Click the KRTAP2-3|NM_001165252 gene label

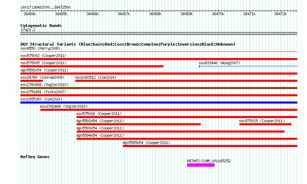[x=209, y=161]
